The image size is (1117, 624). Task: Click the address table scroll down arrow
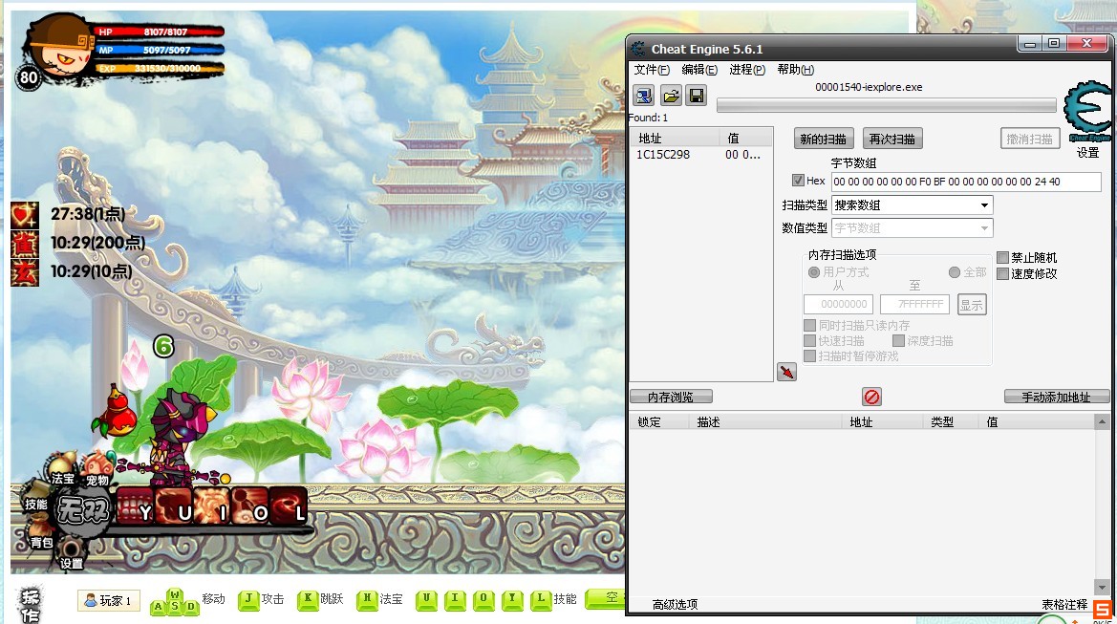(1102, 588)
